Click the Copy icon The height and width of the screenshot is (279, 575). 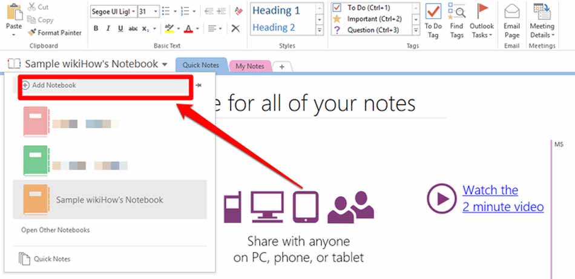(31, 20)
